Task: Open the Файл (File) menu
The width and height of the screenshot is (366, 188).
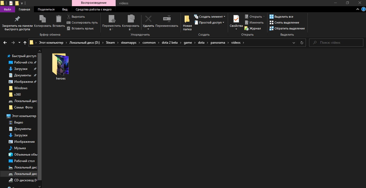Action: (x=8, y=9)
